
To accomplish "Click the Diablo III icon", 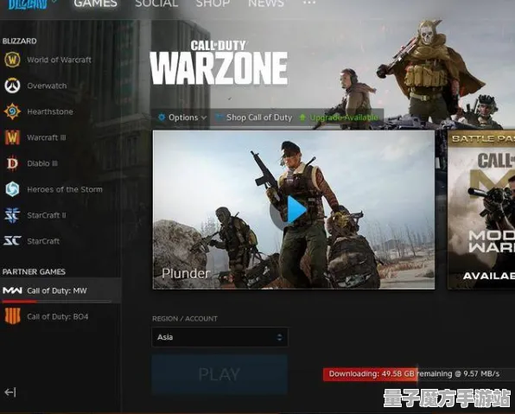I will pos(12,163).
